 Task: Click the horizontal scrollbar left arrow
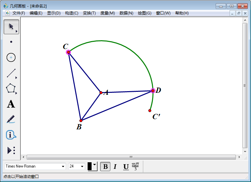click(x=23, y=157)
